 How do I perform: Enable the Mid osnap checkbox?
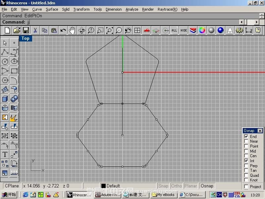tap(246, 151)
